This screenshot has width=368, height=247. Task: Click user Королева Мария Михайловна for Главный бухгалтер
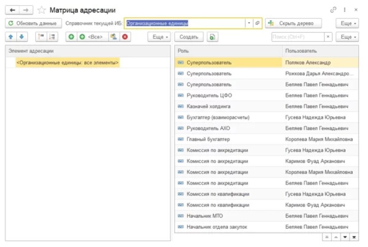pos(319,139)
